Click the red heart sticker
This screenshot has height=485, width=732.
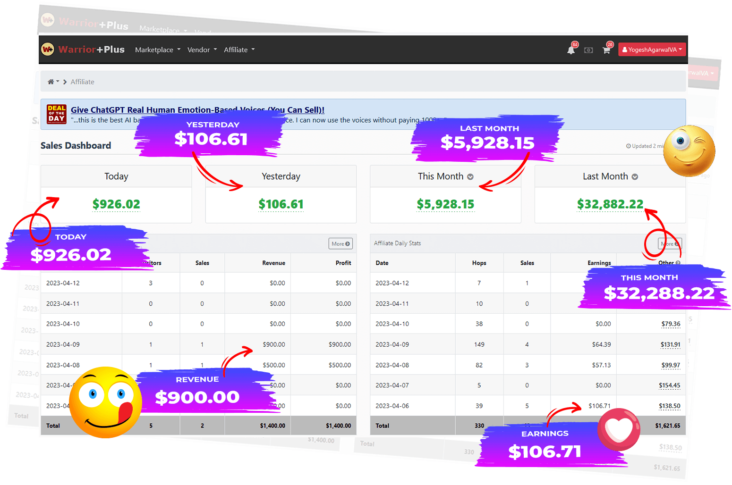click(x=619, y=429)
